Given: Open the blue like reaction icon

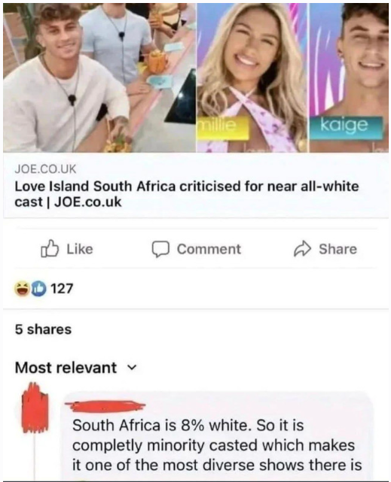Looking at the screenshot, I should pyautogui.click(x=38, y=288).
